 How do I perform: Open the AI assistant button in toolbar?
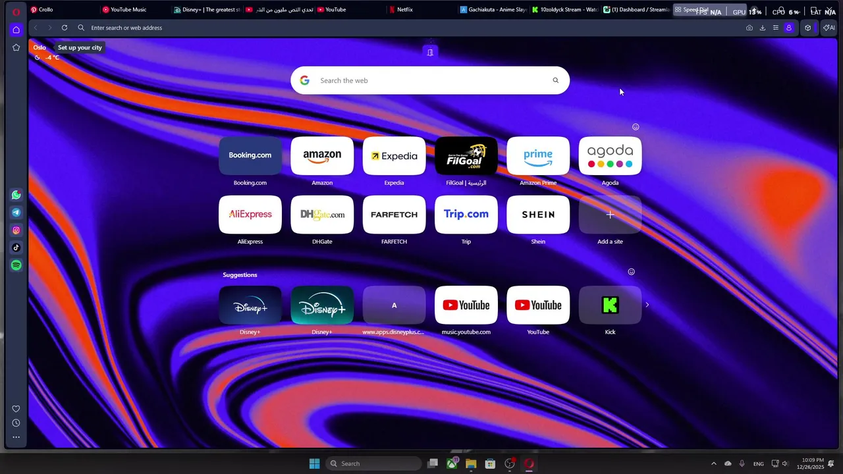point(829,28)
